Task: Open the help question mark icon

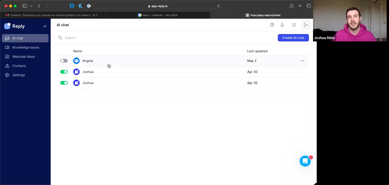Action: coord(272,25)
